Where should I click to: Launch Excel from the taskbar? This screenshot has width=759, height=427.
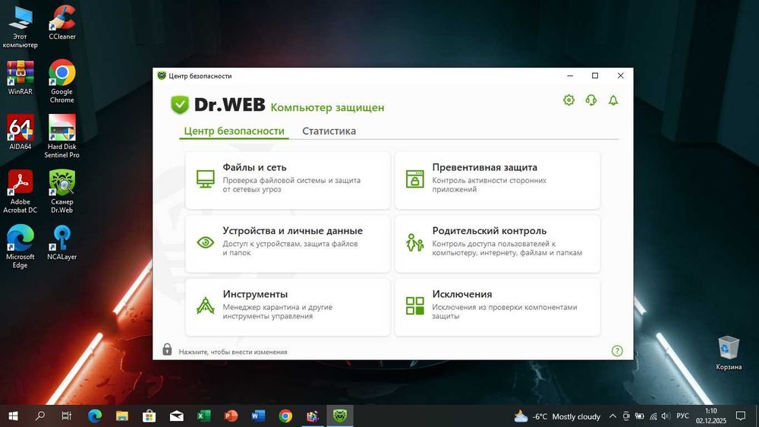[x=203, y=416]
